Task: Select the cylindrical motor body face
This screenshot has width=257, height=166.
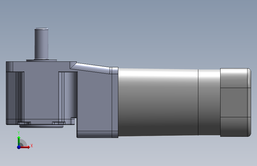Action: coord(158,102)
